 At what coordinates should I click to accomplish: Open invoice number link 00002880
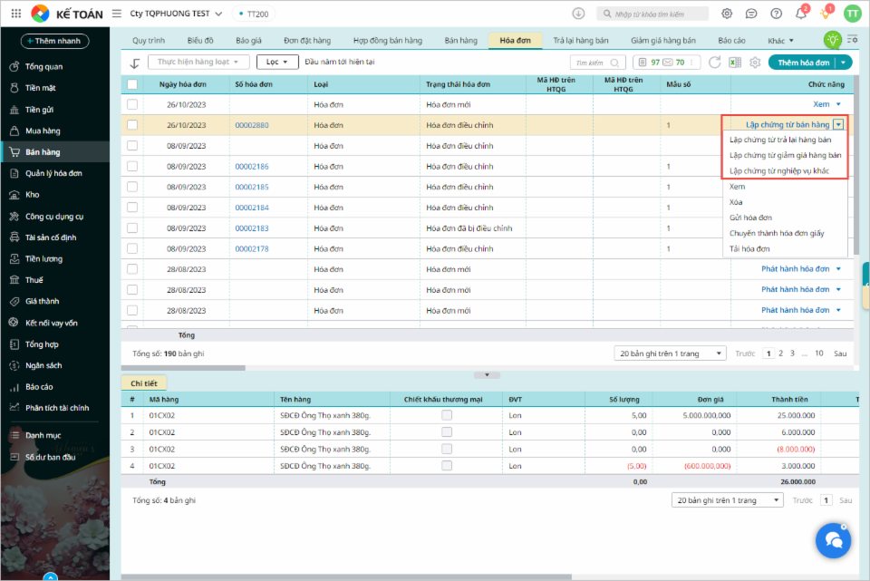252,125
